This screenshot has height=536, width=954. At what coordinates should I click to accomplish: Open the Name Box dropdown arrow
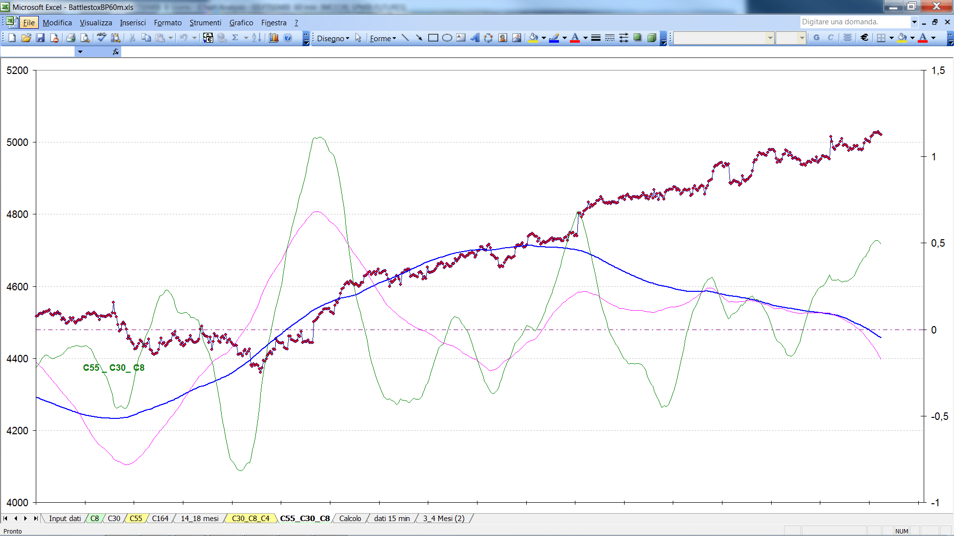[80, 52]
